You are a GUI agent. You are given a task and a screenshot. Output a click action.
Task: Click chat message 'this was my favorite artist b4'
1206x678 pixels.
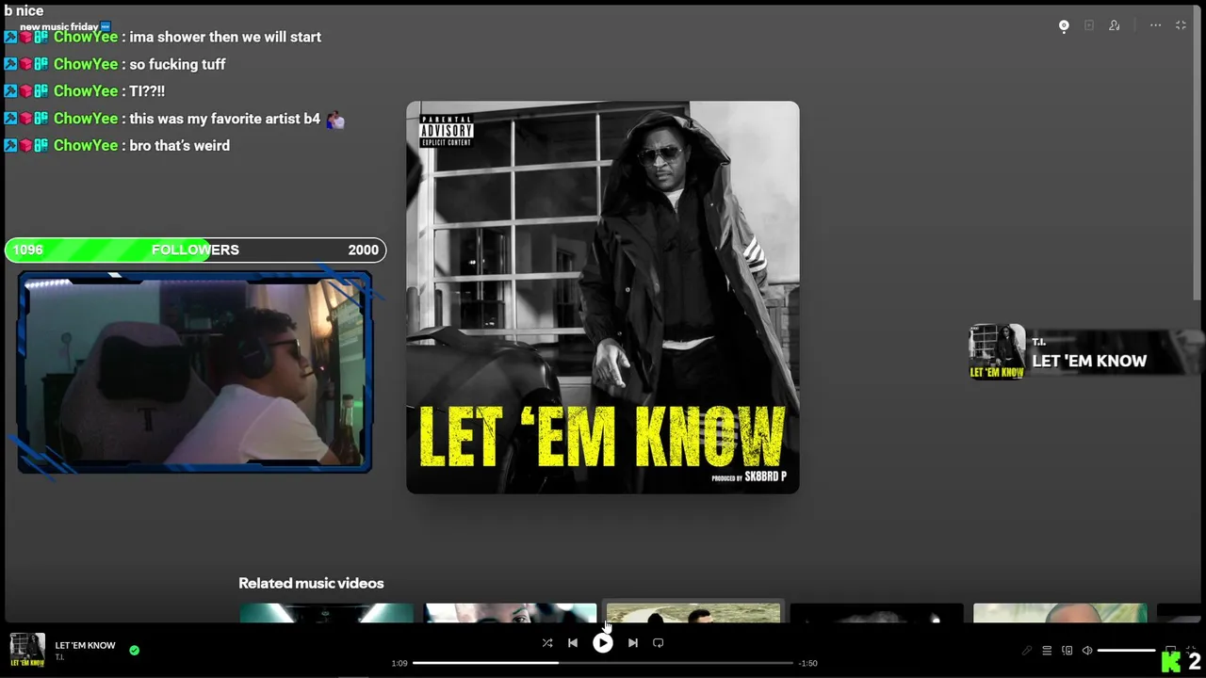(x=224, y=119)
